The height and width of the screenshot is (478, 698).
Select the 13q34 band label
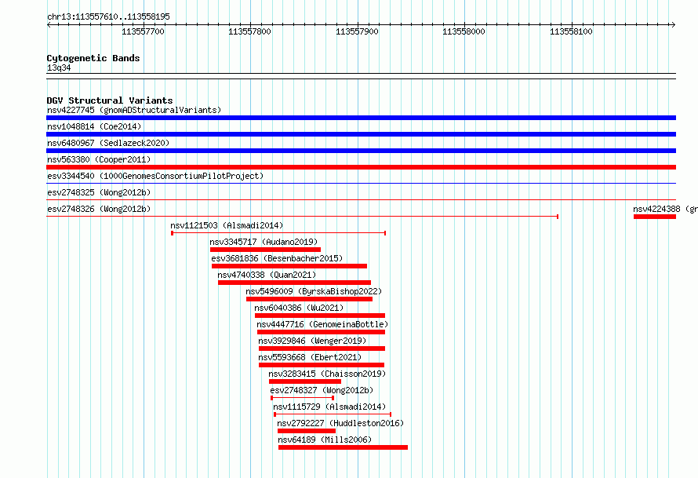tap(59, 68)
